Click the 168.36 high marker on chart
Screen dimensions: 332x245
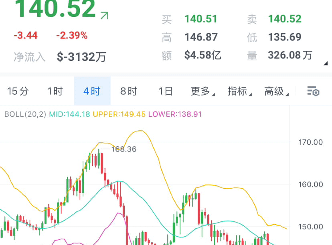[x=123, y=149]
